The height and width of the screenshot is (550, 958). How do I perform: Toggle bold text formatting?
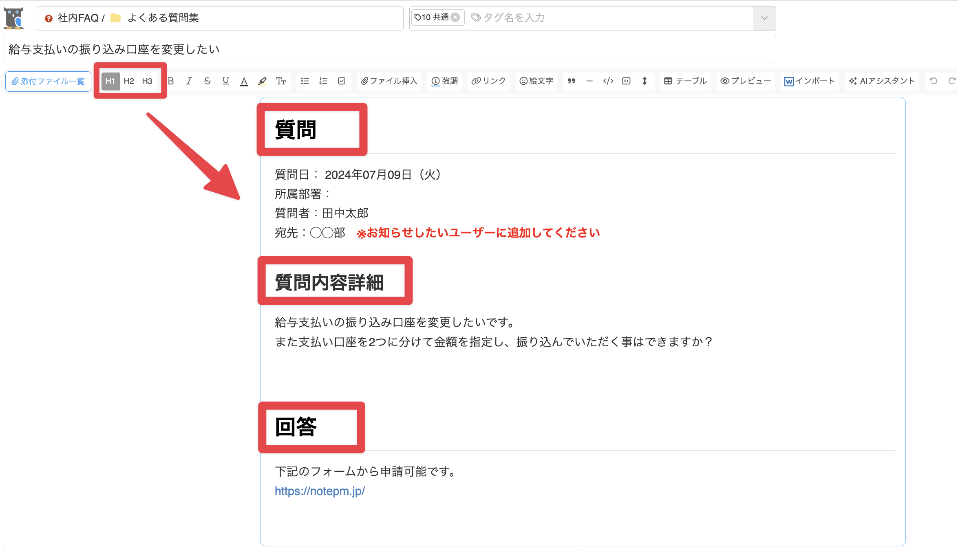click(x=171, y=81)
